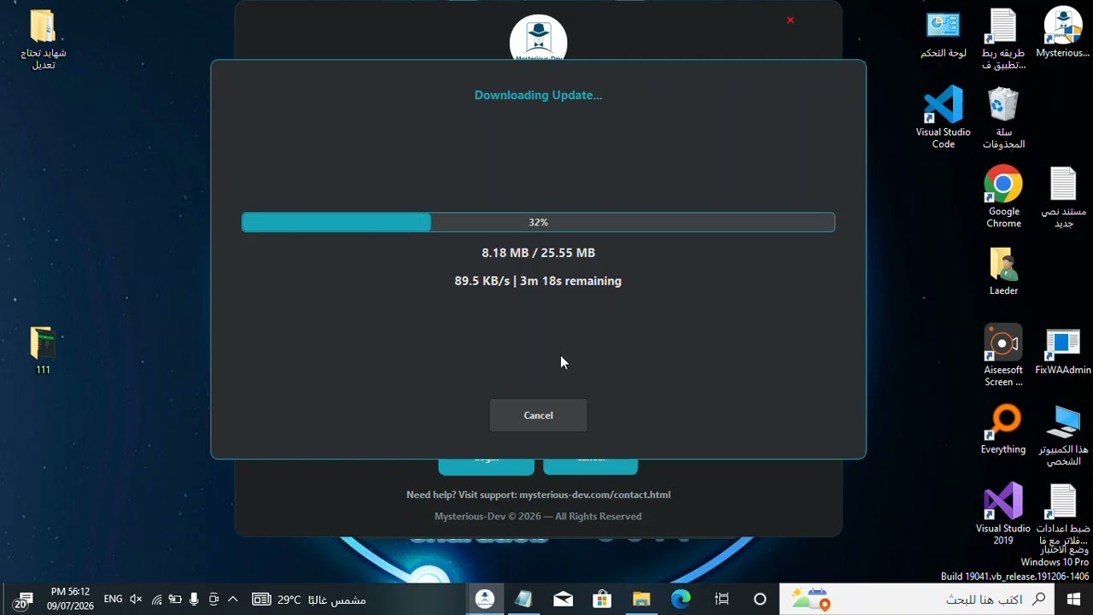Open the Laeder folder on desktop
The height and width of the screenshot is (615, 1093).
pyautogui.click(x=1003, y=272)
